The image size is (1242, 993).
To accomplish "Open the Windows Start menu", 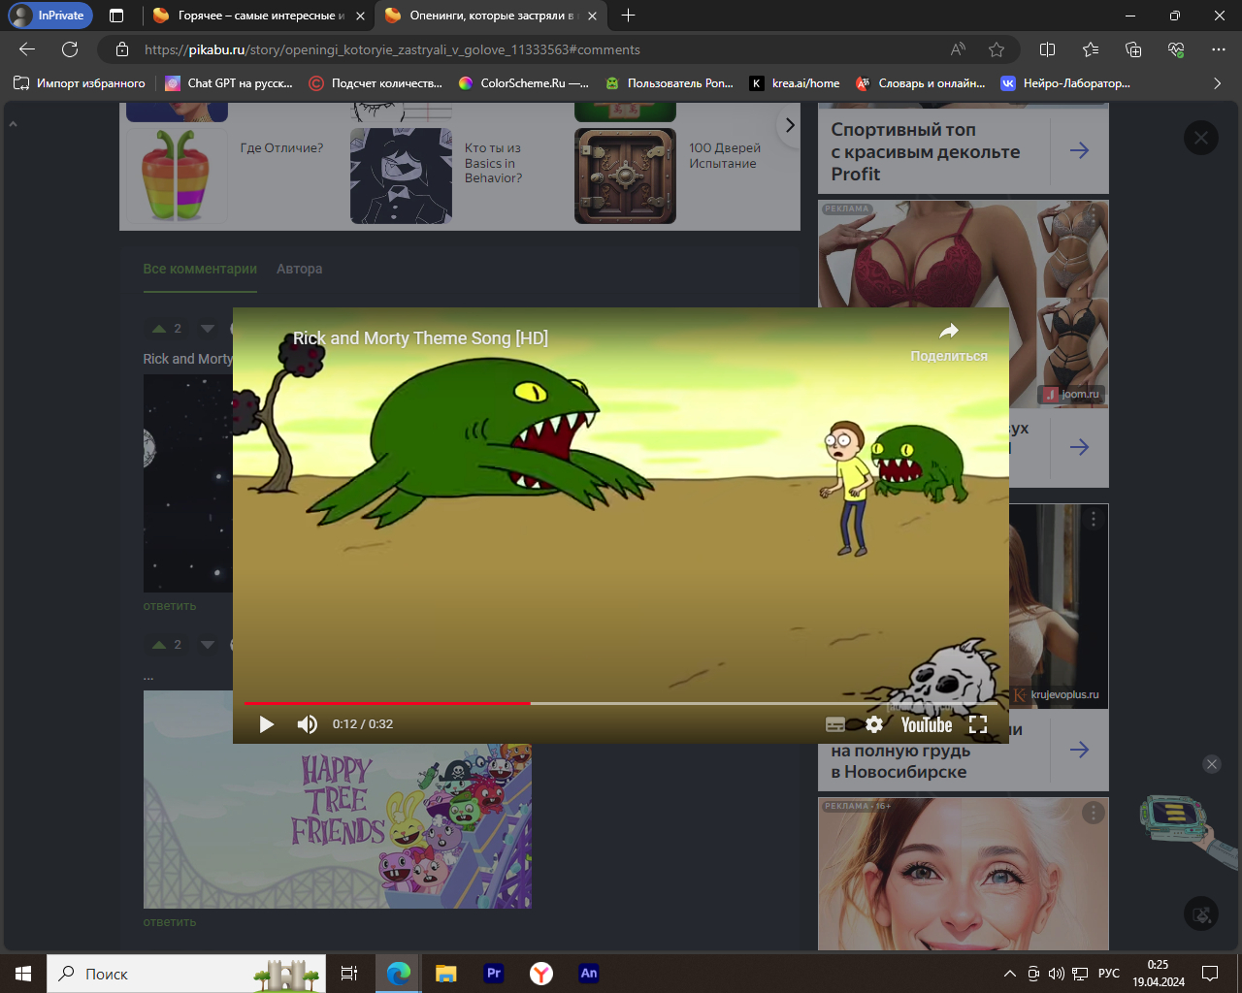I will 23,974.
